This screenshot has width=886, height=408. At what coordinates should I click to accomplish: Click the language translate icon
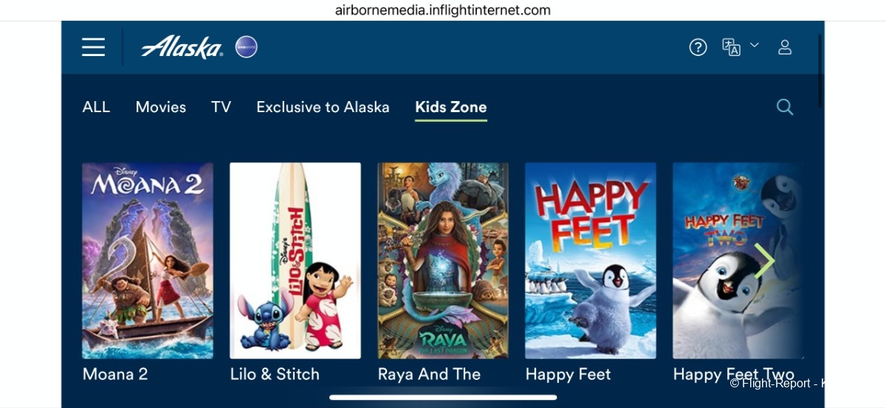[x=731, y=48]
